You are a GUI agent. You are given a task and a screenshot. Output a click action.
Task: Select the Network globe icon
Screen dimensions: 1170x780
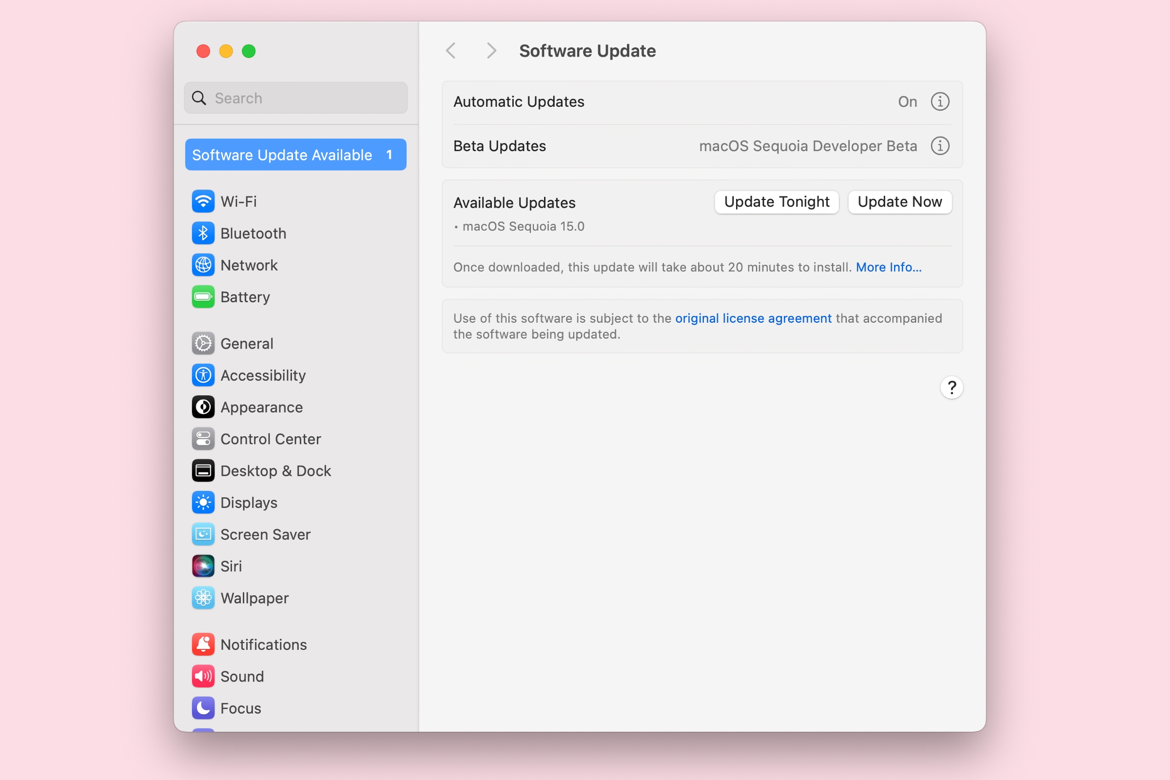[203, 265]
